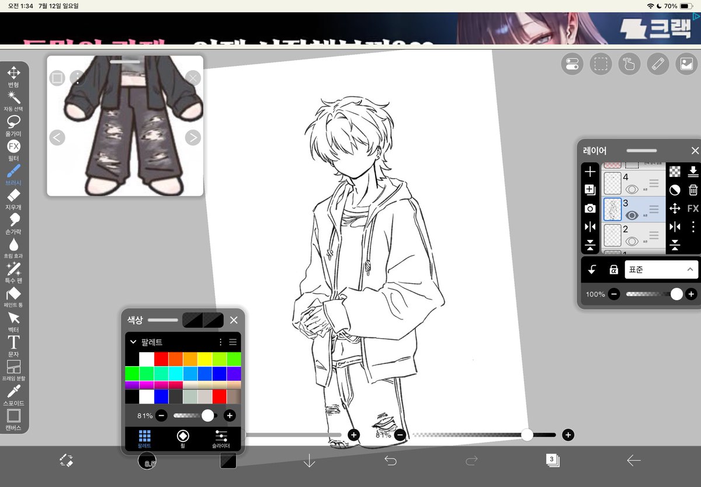The width and height of the screenshot is (701, 487).
Task: Undo the last stroke
Action: (x=390, y=461)
